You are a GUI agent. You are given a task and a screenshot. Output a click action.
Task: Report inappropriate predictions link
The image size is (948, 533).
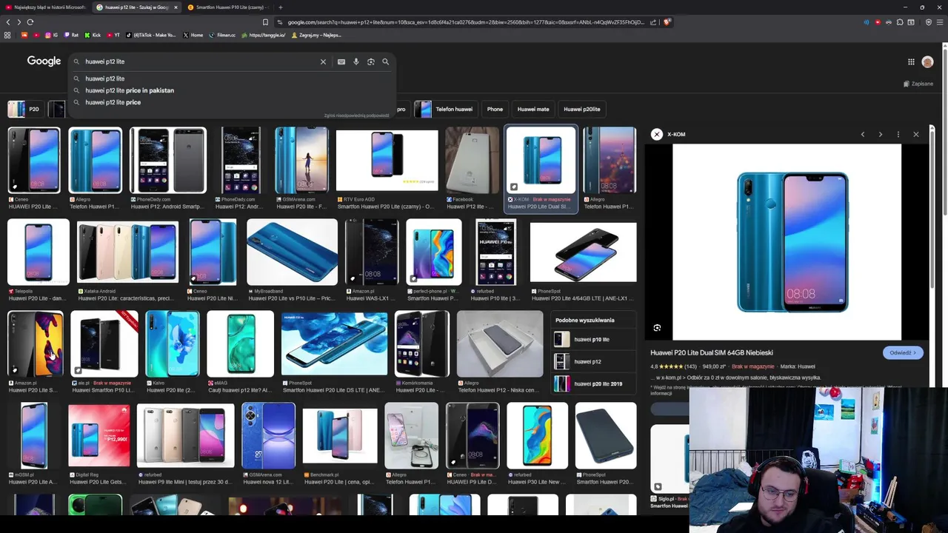[356, 115]
